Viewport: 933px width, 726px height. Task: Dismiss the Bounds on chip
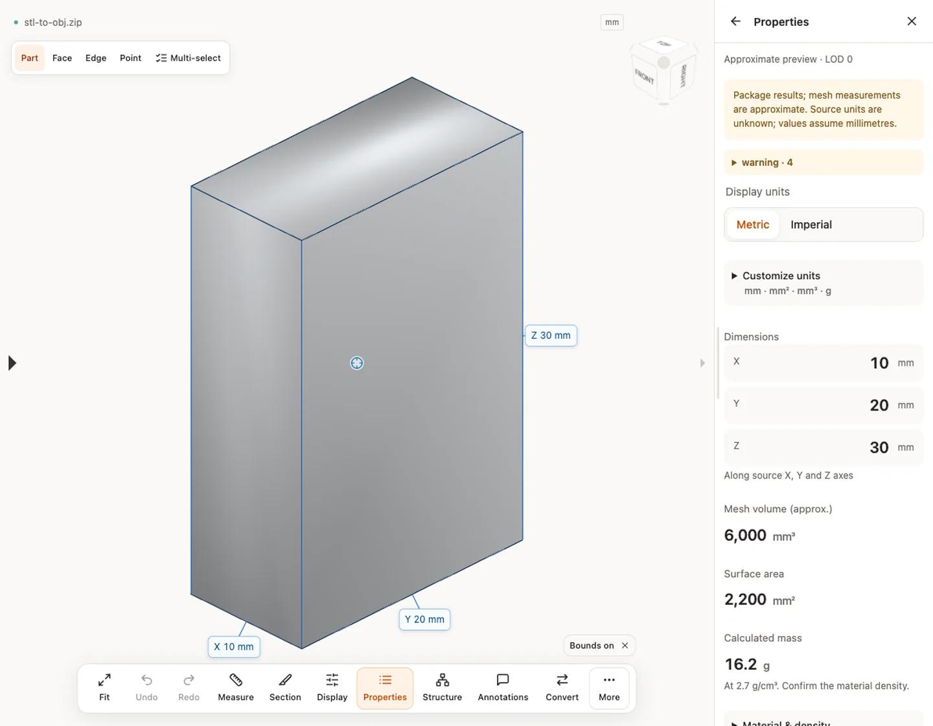pos(625,646)
